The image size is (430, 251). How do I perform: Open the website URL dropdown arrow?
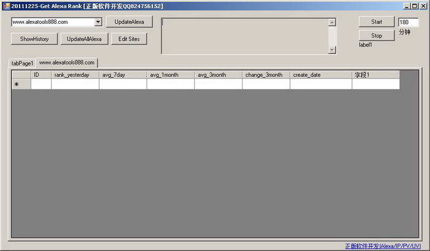tap(98, 22)
